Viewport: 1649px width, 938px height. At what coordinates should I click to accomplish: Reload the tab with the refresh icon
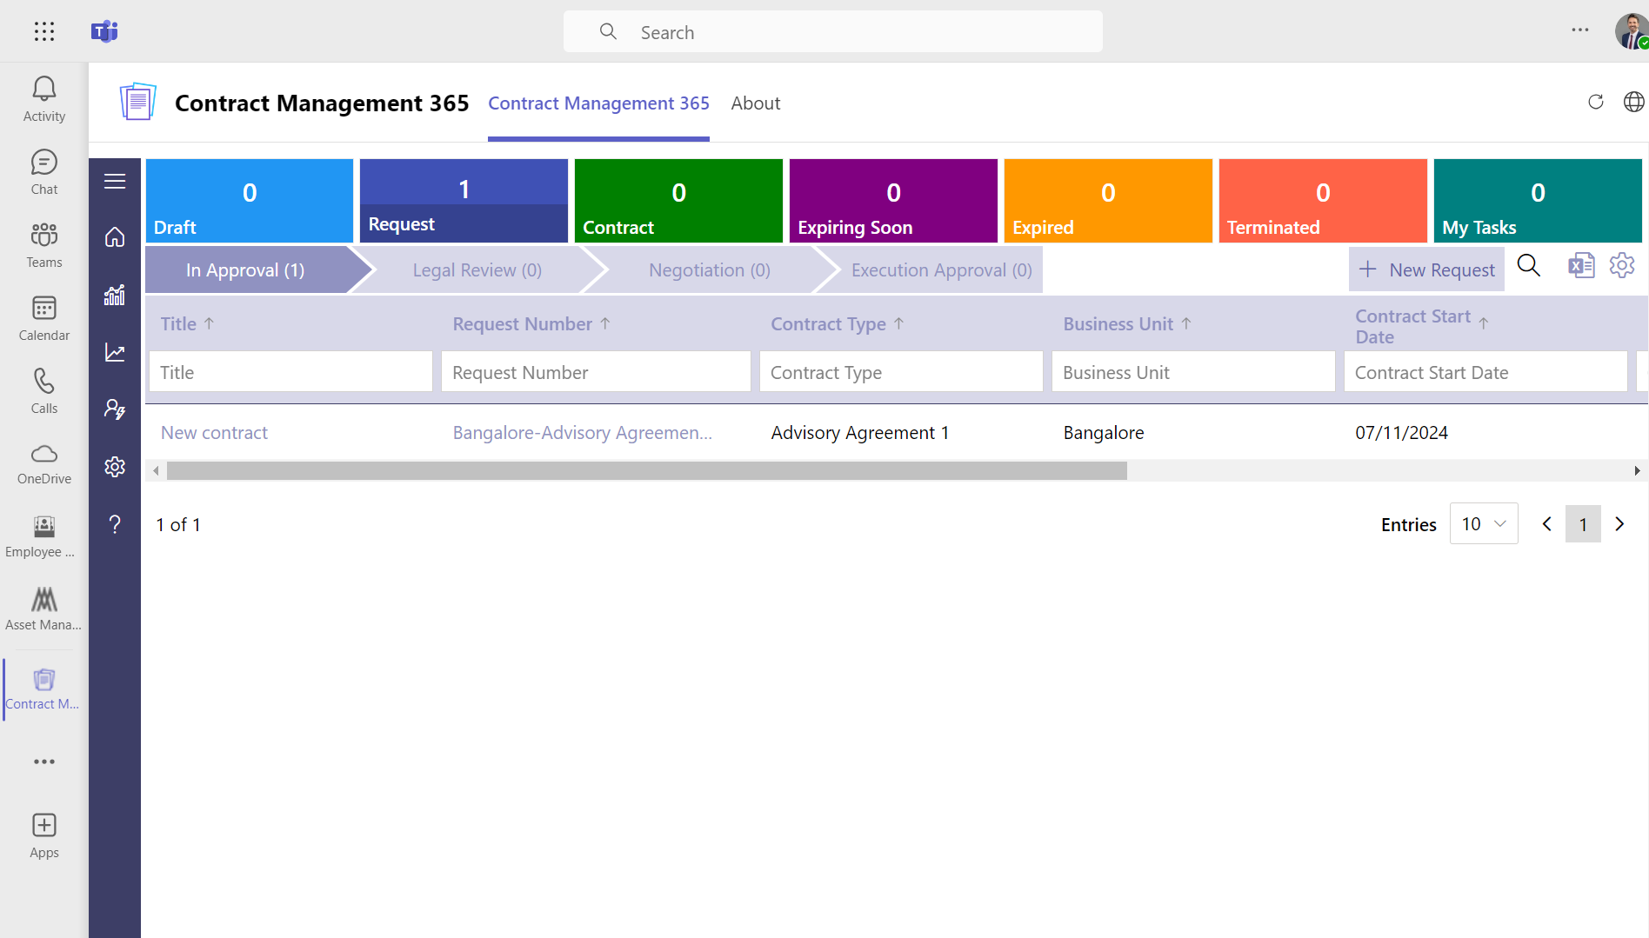[1596, 102]
